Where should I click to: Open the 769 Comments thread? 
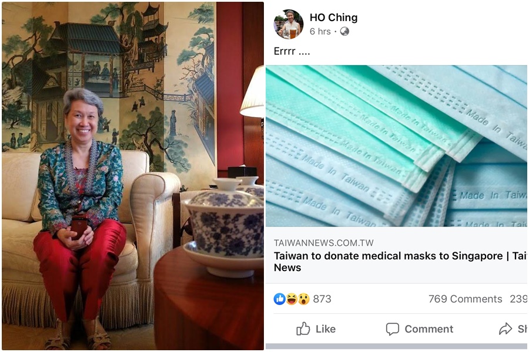click(466, 299)
